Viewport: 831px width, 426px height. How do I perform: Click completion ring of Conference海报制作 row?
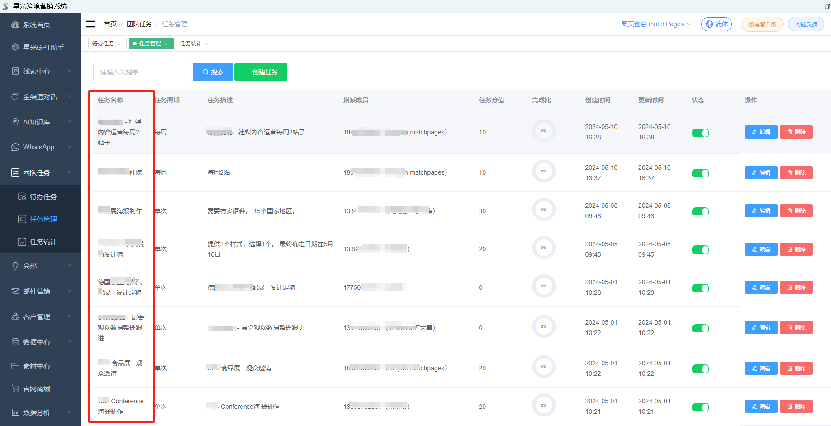click(544, 406)
